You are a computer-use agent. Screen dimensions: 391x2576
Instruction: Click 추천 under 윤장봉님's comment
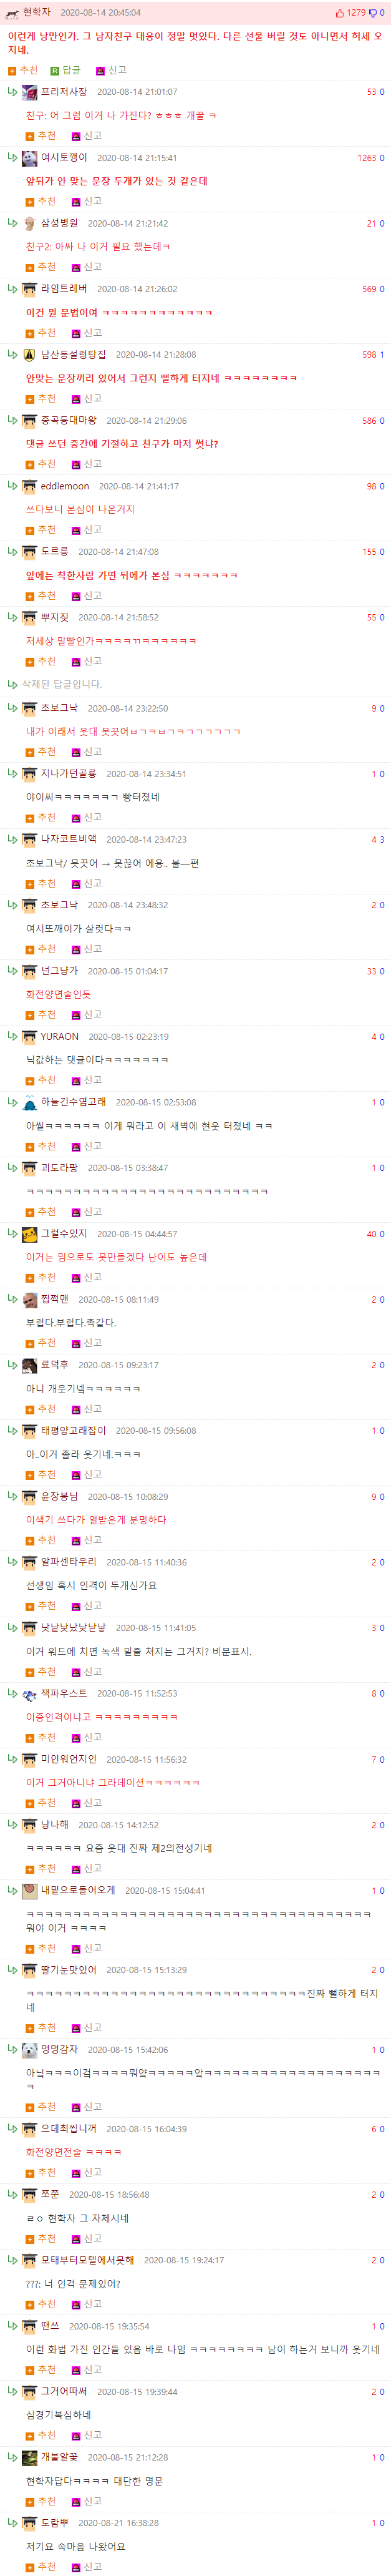click(x=41, y=1540)
